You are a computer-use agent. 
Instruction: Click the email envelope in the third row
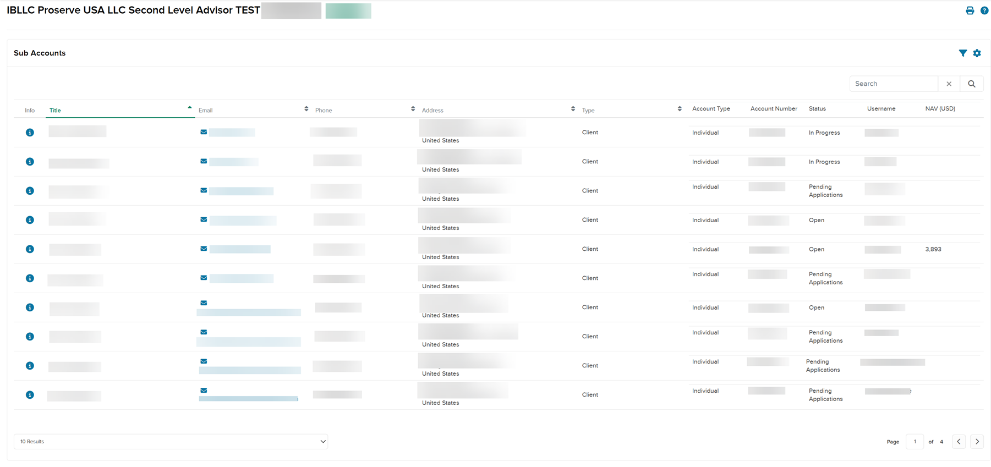(204, 190)
